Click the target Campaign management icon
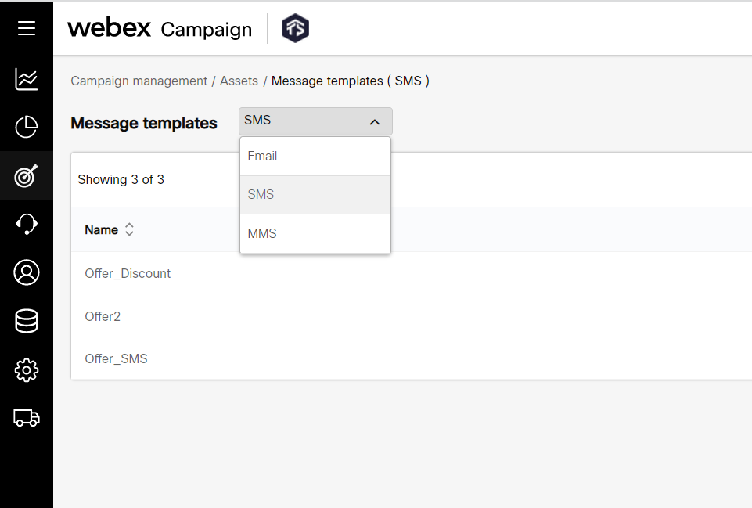This screenshot has height=508, width=752. coord(26,175)
